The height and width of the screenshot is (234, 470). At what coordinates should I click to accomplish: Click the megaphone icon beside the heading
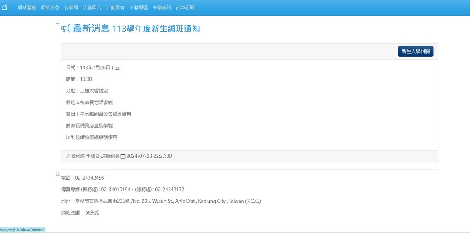click(x=66, y=29)
